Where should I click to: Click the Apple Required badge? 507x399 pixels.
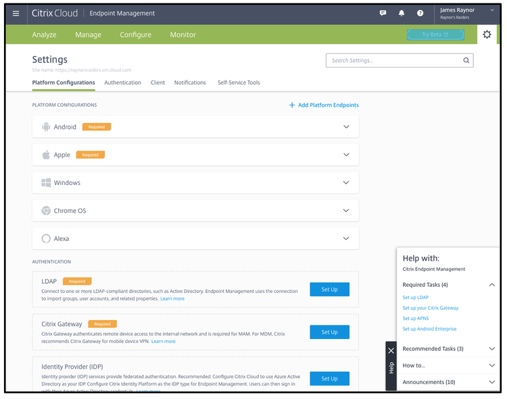pyautogui.click(x=90, y=155)
